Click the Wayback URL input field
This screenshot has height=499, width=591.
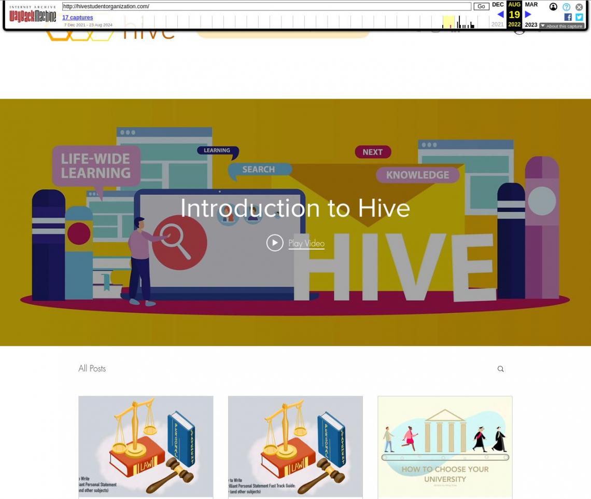pyautogui.click(x=266, y=7)
